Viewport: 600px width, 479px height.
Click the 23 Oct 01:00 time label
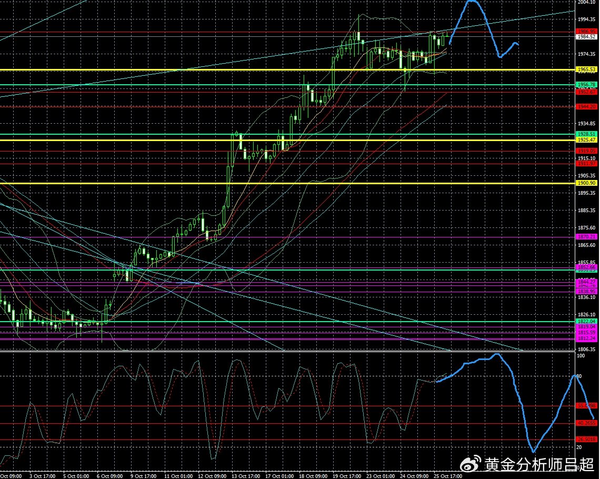381,476
